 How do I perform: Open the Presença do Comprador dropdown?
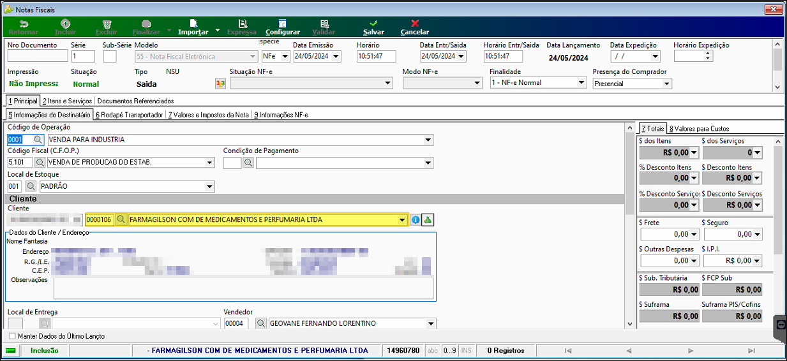[x=667, y=84]
